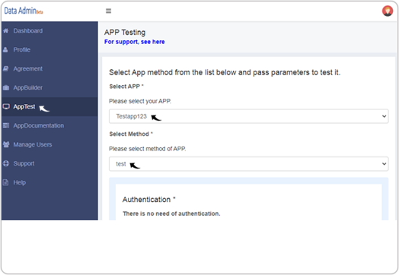Select the Dashboard sidebar label

28,30
